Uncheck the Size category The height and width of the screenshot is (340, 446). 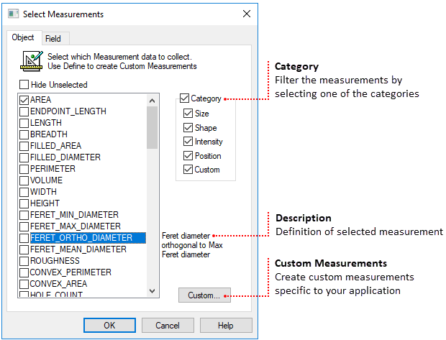[x=188, y=114]
